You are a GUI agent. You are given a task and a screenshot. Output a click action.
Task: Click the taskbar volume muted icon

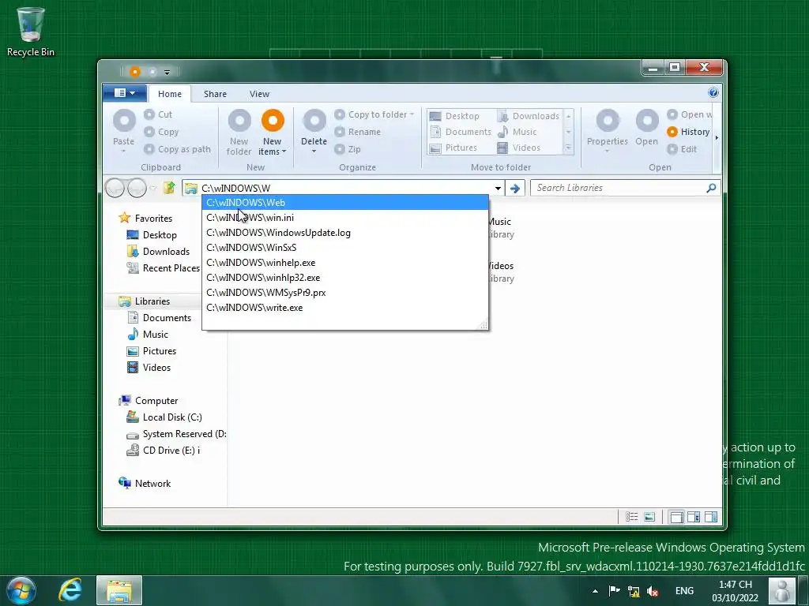[653, 591]
